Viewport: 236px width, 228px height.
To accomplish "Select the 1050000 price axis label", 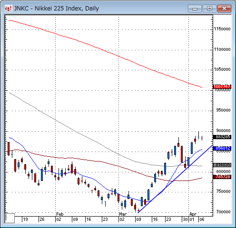I will pos(222,69).
